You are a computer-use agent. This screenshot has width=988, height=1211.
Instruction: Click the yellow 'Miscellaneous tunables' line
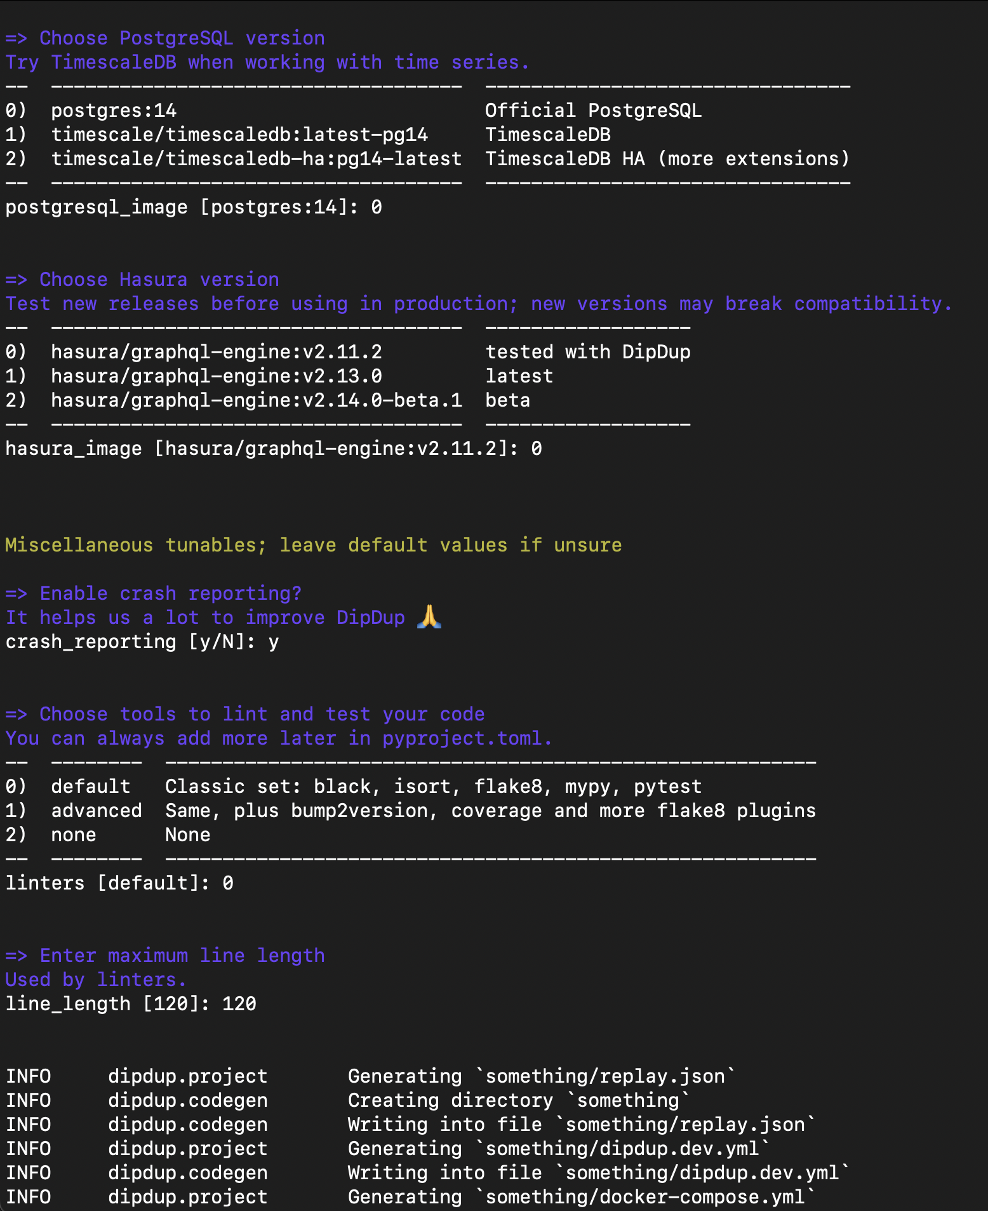point(313,545)
